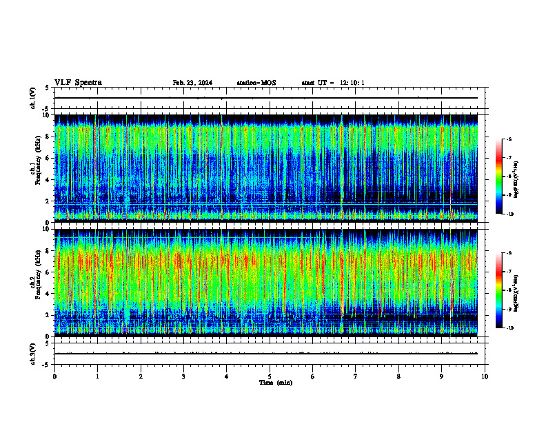Click the ch.1 PSD color scale bar
546x422 pixels.
tap(498, 177)
